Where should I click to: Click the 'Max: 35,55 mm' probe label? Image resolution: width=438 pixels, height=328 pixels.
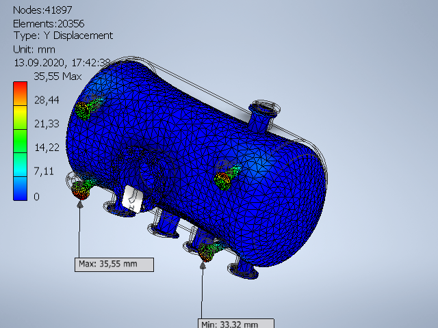pos(114,264)
